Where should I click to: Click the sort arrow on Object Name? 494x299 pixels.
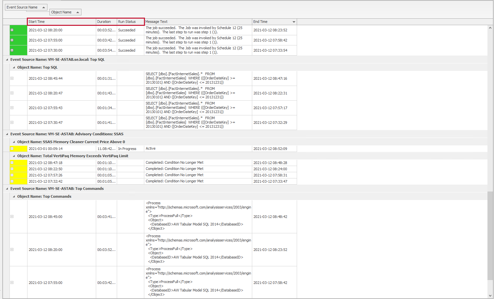78,12
